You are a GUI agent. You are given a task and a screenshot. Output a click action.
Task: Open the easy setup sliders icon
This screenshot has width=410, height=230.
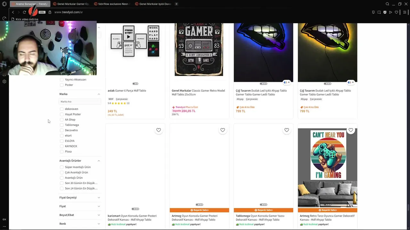click(405, 12)
